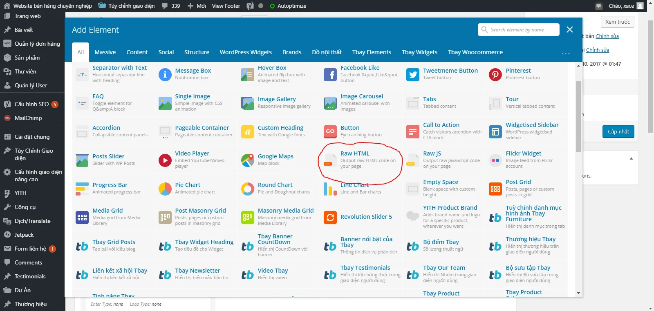This screenshot has height=311, width=654.
Task: Open the Tbay Woocommerce tab
Action: click(x=475, y=52)
